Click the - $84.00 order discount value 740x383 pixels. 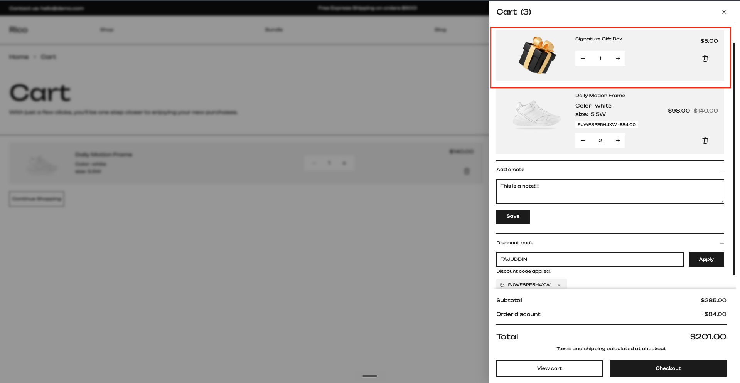[x=714, y=314]
